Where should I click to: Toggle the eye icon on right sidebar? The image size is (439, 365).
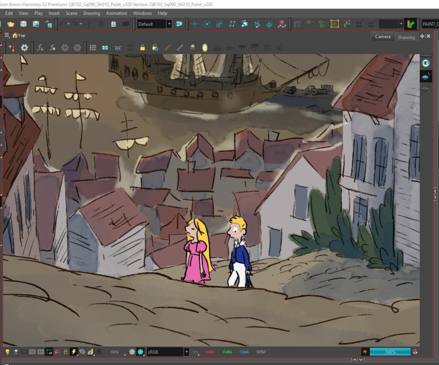(x=425, y=63)
